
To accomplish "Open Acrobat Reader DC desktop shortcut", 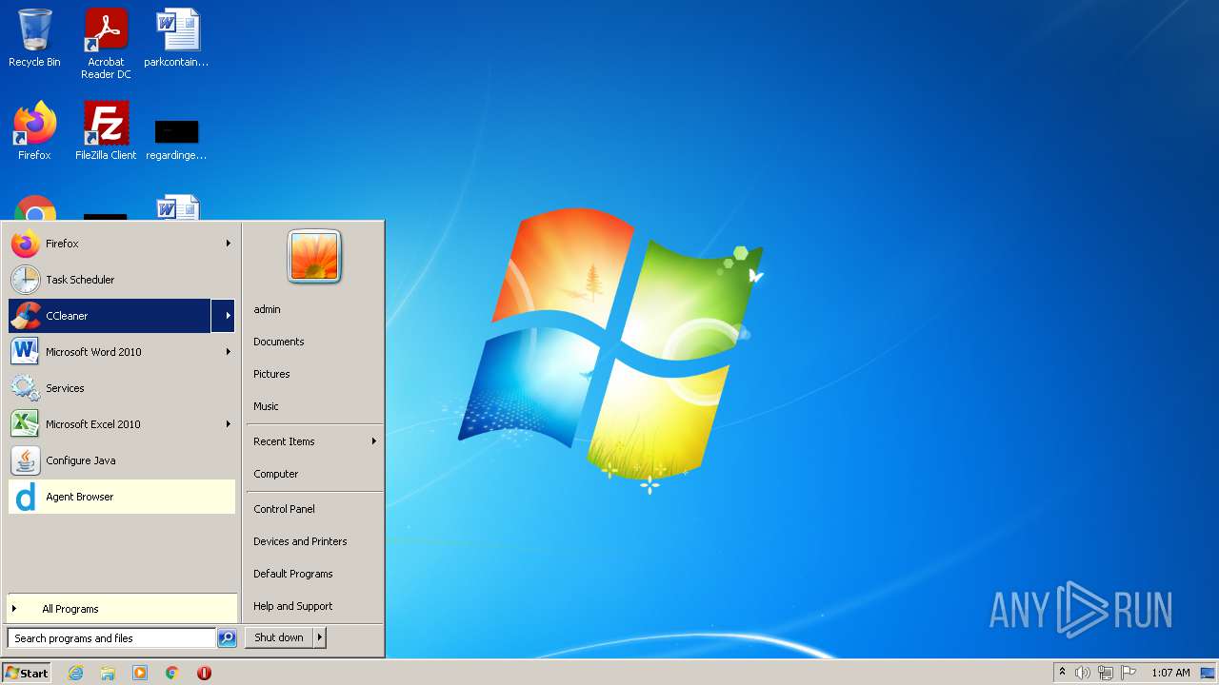I will point(106,44).
